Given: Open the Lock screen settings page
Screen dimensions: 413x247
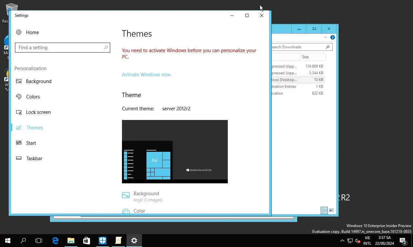Looking at the screenshot, I should point(33,112).
